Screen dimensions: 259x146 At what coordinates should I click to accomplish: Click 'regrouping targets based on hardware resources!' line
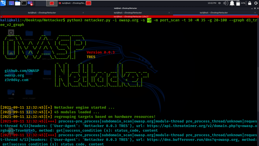[105, 117]
